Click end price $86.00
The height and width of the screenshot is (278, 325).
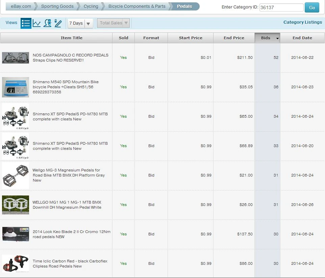tap(246, 263)
